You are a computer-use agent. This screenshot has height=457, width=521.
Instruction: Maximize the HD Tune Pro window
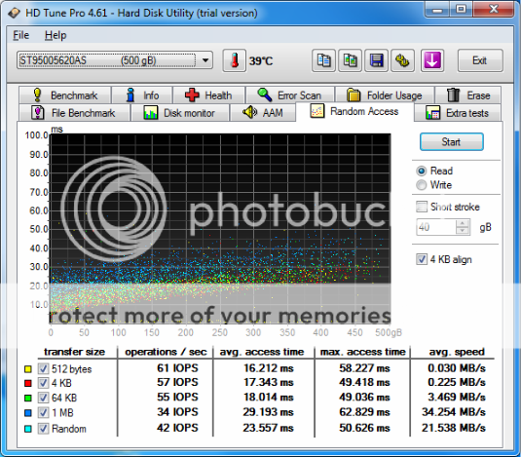tap(461, 10)
